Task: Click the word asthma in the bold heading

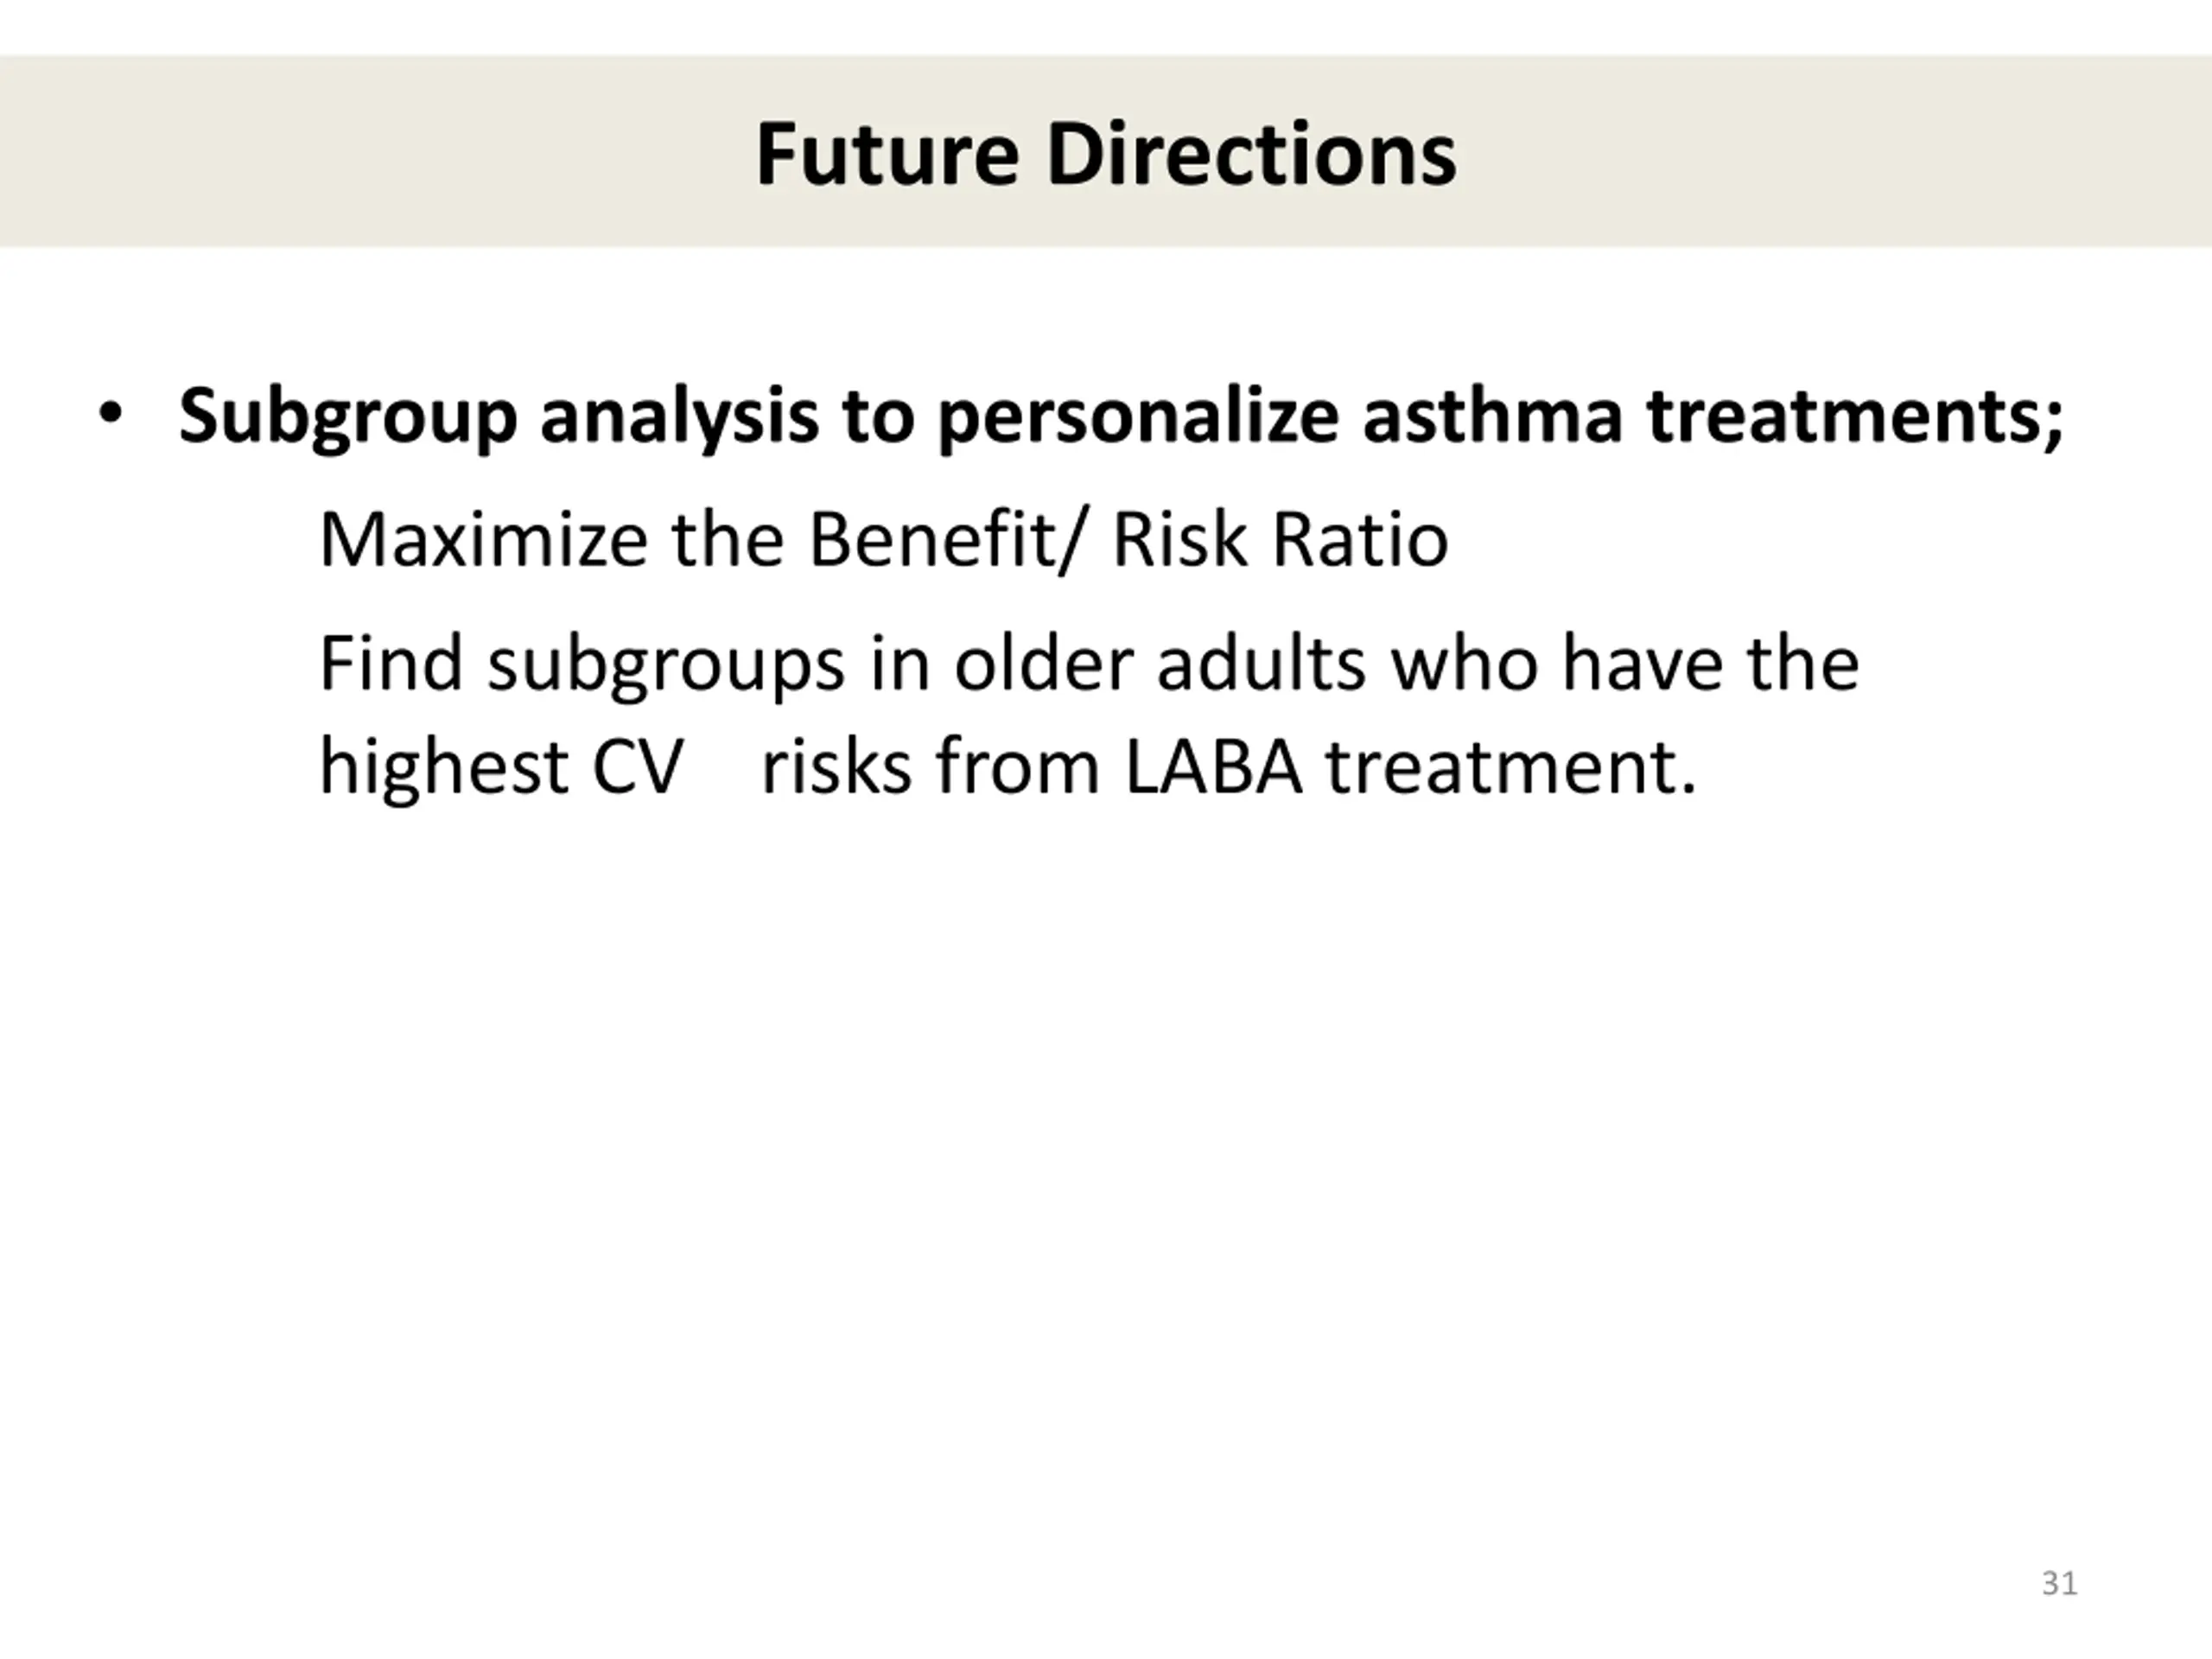Action: [x=1492, y=414]
